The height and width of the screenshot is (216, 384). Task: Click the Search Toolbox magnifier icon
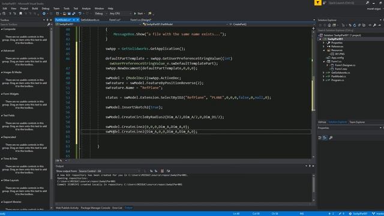49,25
